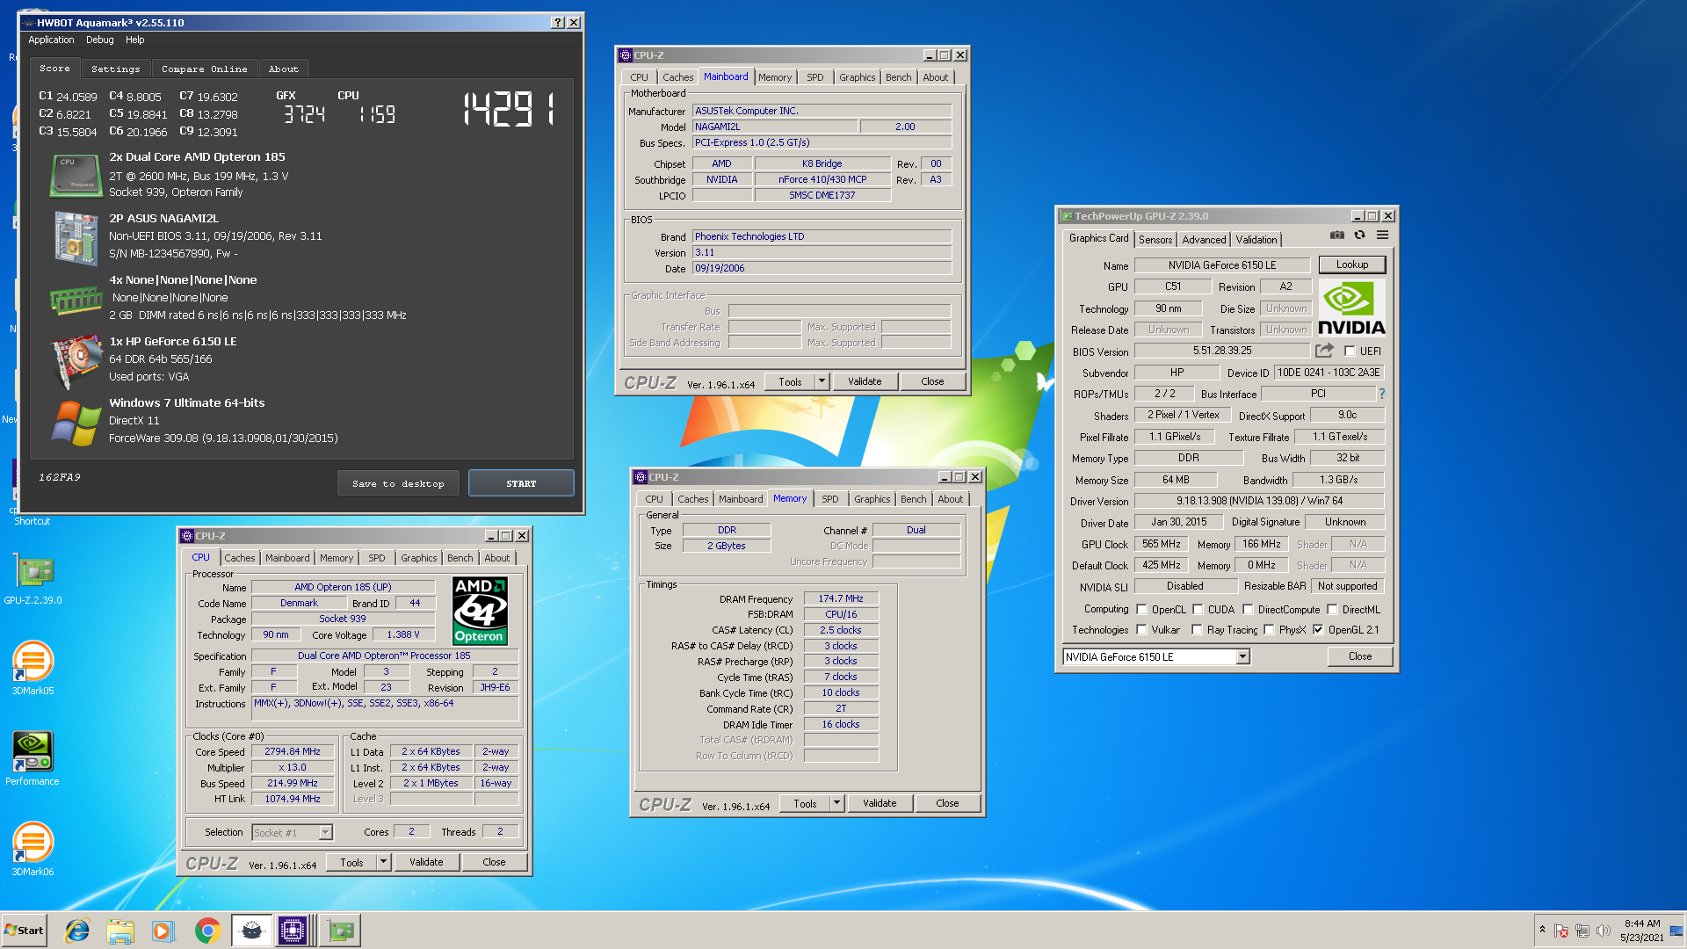Expand Tools dropdown arrow in CPU-Z CPU window
Viewport: 1687px width, 949px height.
point(383,862)
